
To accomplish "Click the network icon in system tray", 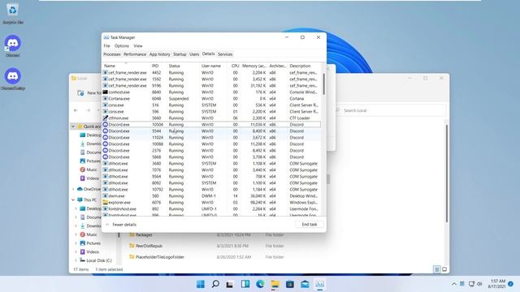I will [471, 284].
